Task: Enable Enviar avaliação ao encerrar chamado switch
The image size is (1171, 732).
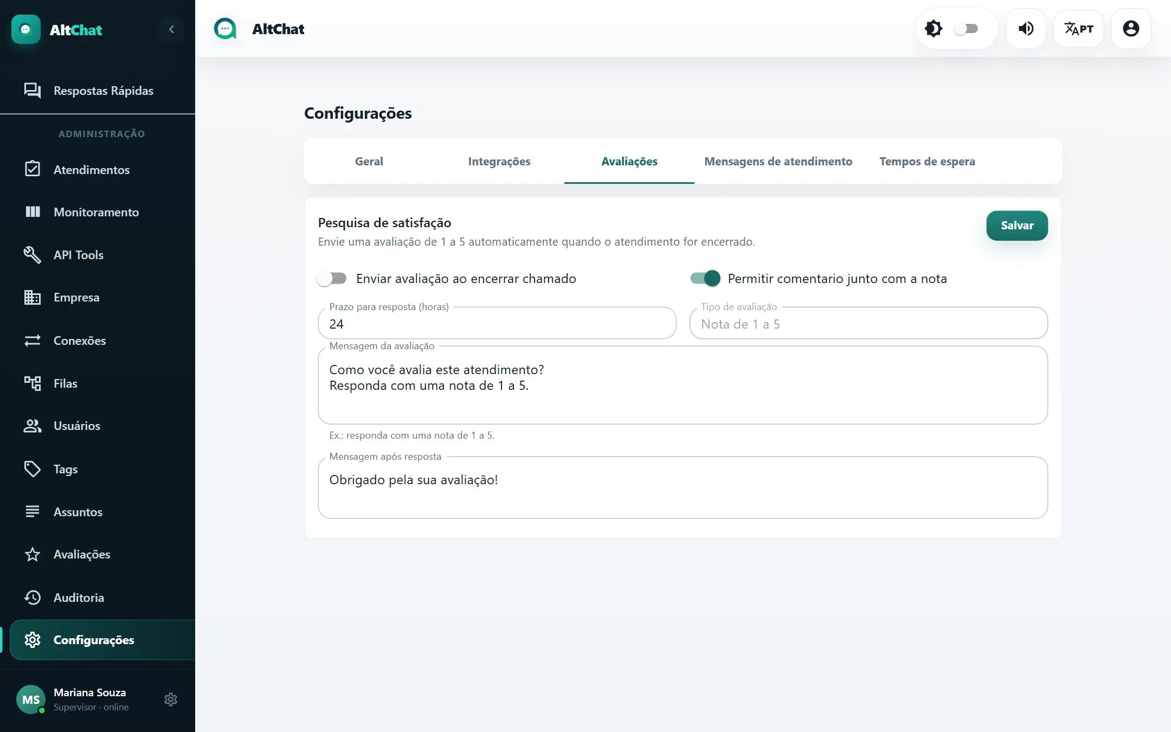Action: [x=332, y=279]
